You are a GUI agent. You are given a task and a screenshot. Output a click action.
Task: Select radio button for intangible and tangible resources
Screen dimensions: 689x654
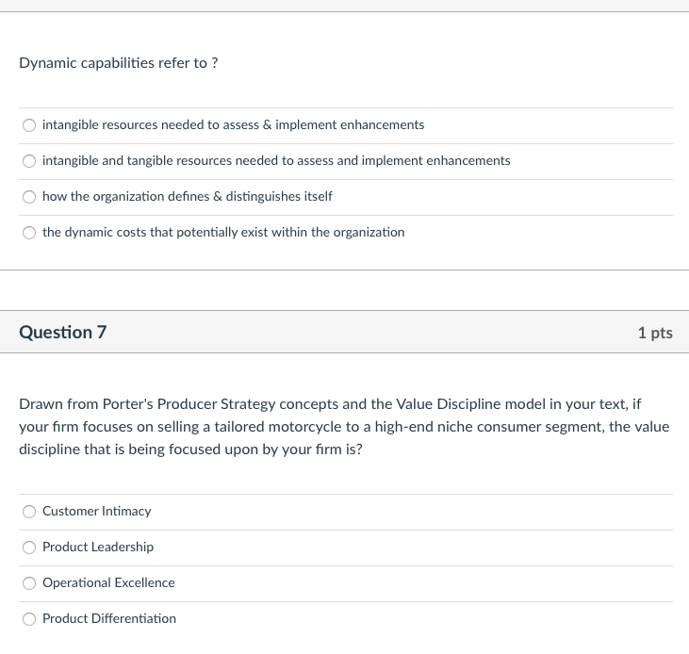[x=30, y=161]
